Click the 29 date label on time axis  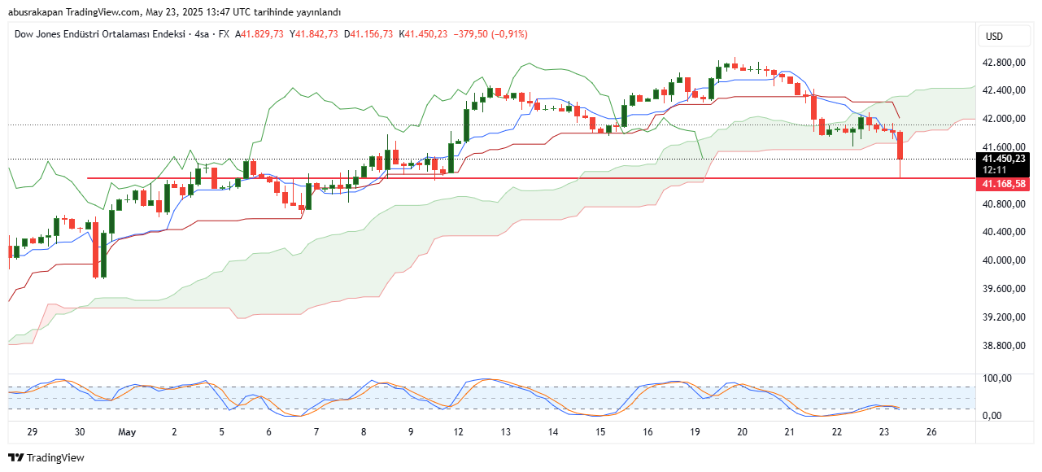pyautogui.click(x=32, y=432)
